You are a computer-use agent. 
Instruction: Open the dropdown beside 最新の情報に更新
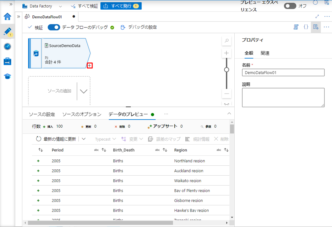tap(84, 139)
